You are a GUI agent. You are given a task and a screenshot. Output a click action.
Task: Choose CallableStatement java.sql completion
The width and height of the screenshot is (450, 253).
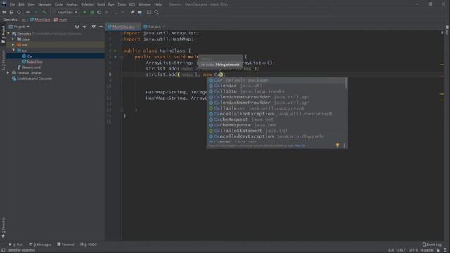point(276,131)
